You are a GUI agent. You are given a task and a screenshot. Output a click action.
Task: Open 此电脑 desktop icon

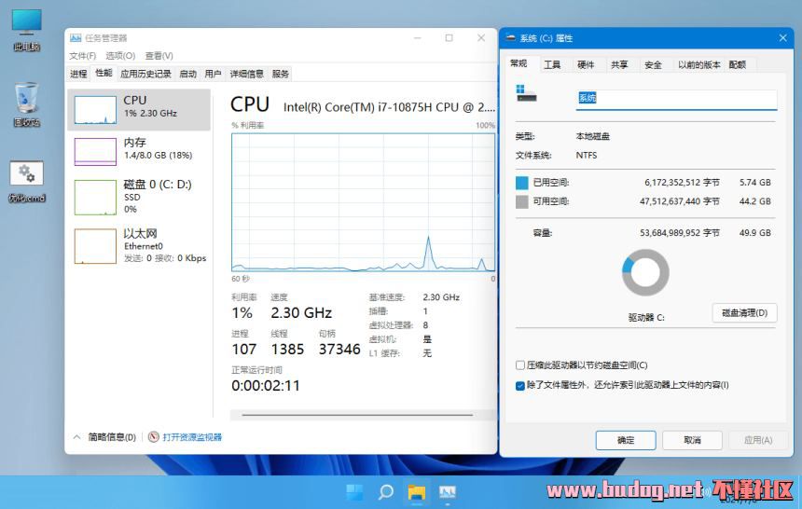[x=27, y=30]
